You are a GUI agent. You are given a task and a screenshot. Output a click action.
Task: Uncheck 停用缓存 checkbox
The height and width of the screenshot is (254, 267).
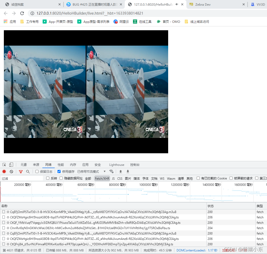(x=59, y=171)
